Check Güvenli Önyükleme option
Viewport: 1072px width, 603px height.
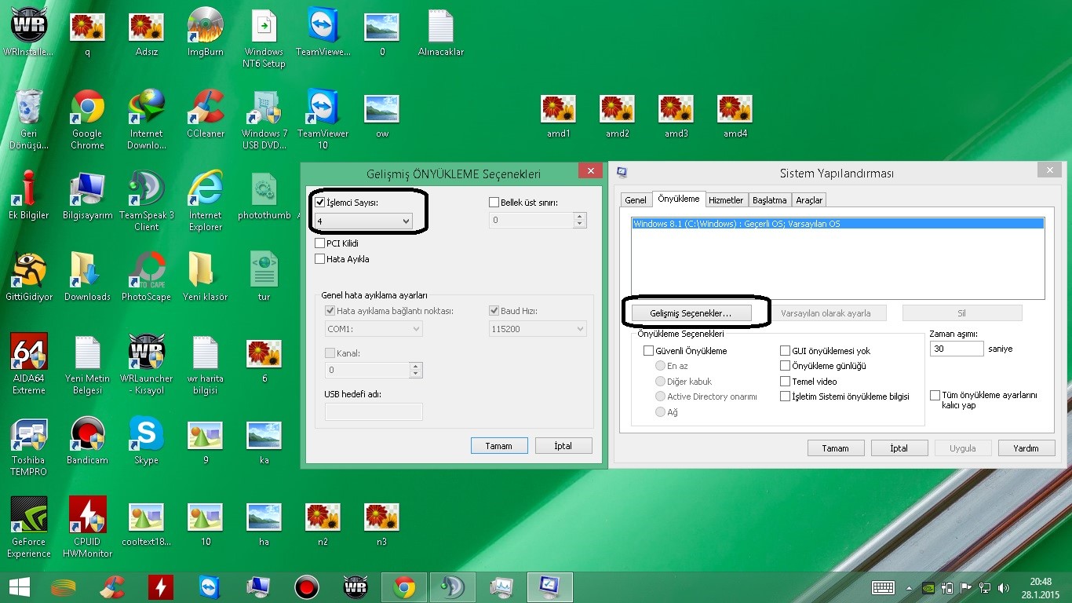coord(648,351)
